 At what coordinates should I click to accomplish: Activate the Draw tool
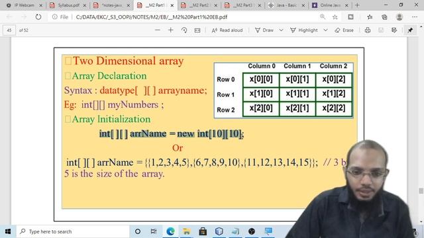click(x=264, y=30)
